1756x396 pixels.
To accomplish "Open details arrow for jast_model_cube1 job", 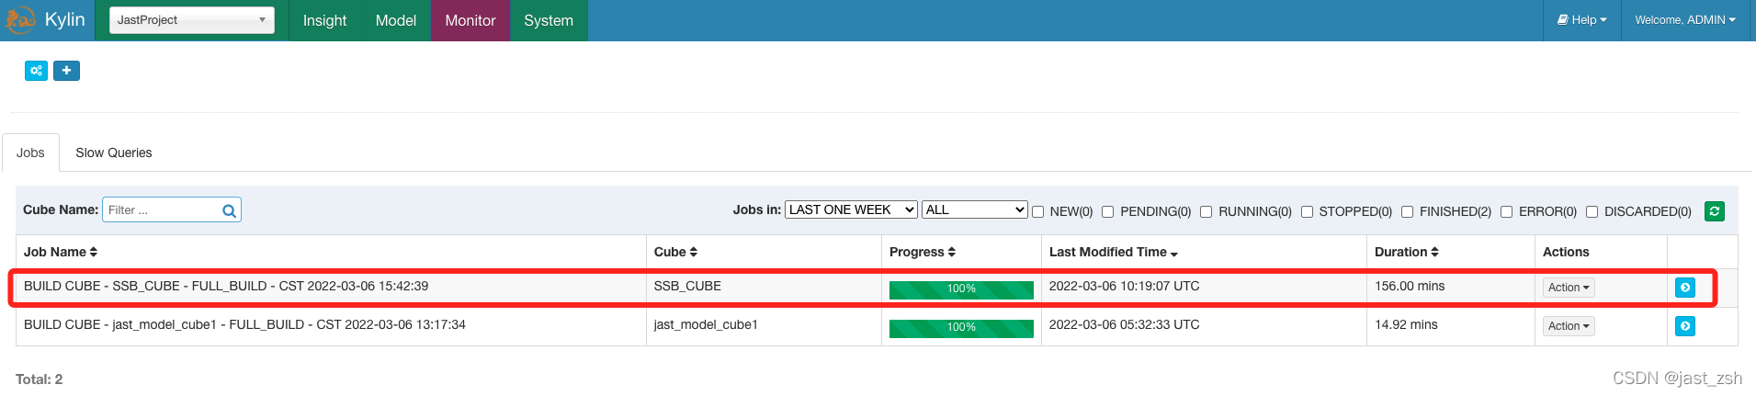I will 1685,326.
